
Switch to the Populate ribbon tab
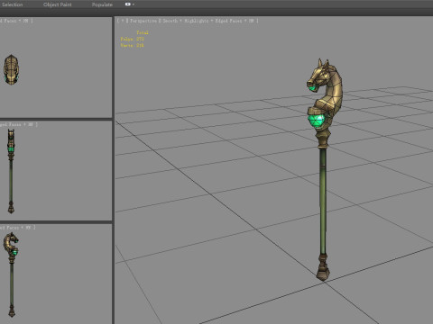(102, 4)
